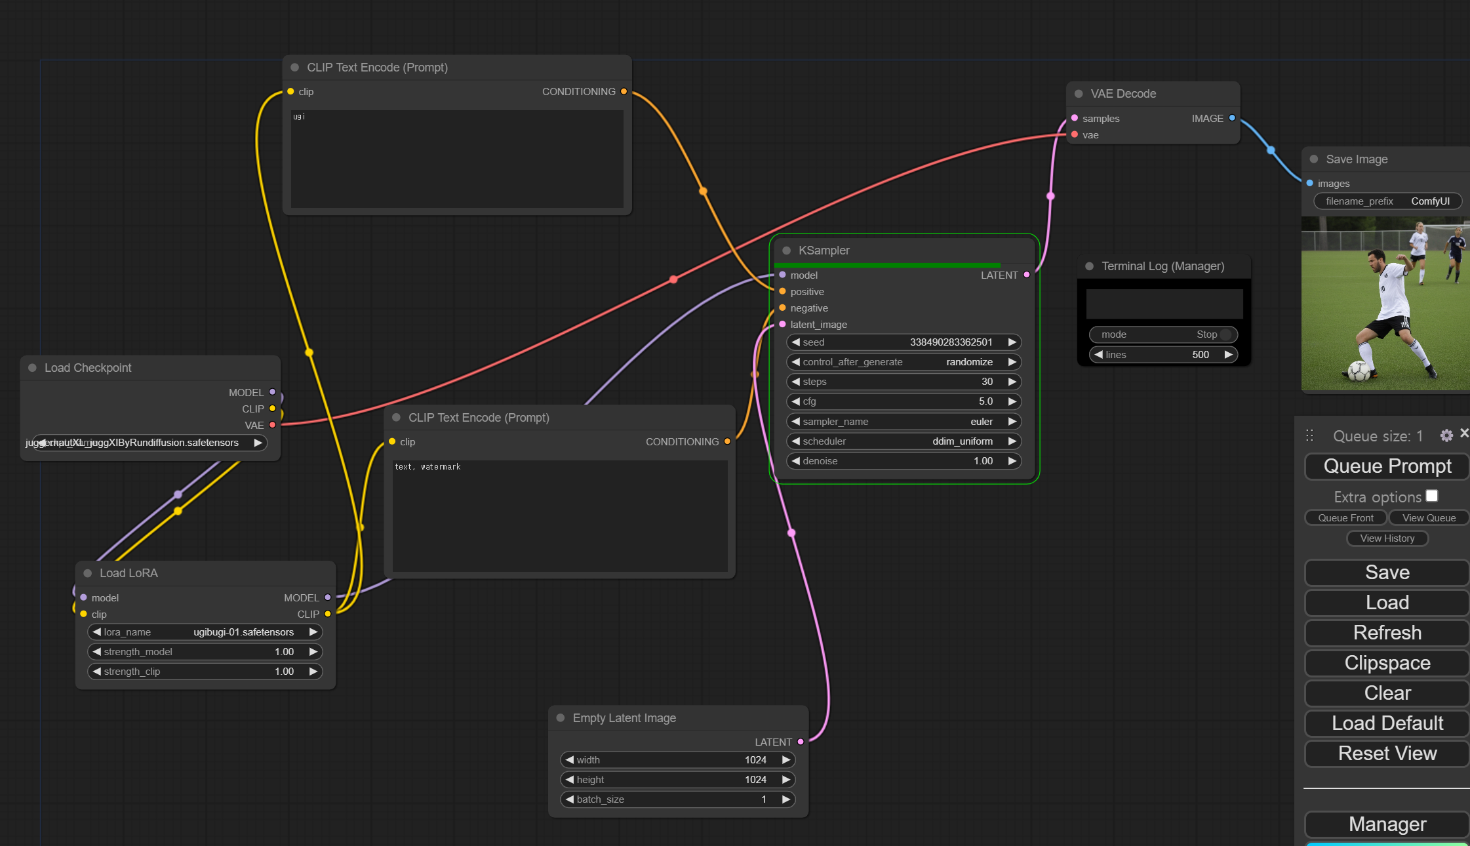Increase steps with the right arrow
Viewport: 1470px width, 846px height.
1012,382
